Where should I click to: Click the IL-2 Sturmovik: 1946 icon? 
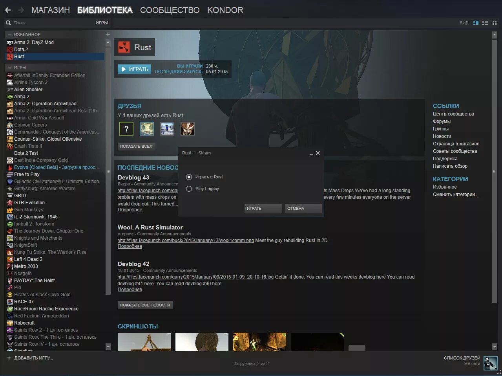click(x=10, y=217)
